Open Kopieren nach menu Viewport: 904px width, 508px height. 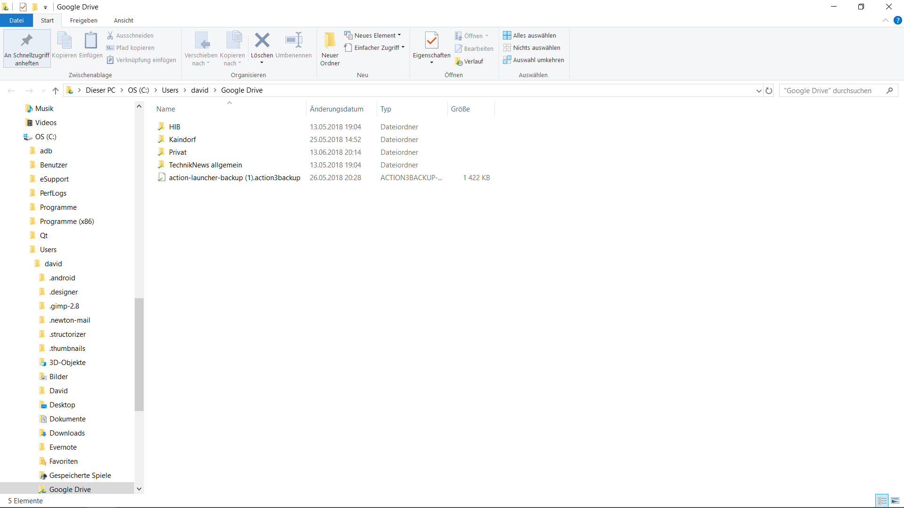pyautogui.click(x=233, y=48)
